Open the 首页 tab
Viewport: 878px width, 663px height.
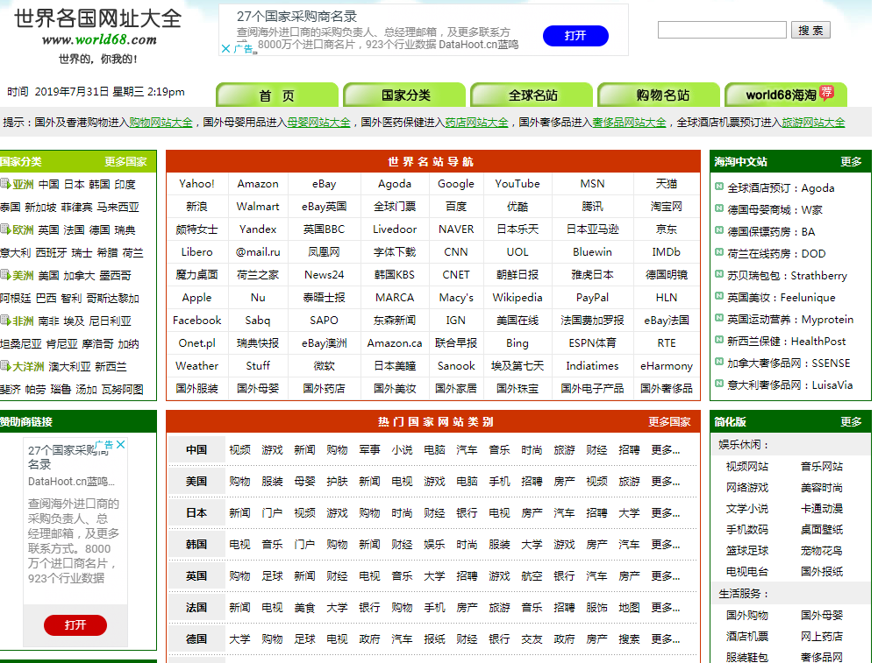[x=276, y=94]
